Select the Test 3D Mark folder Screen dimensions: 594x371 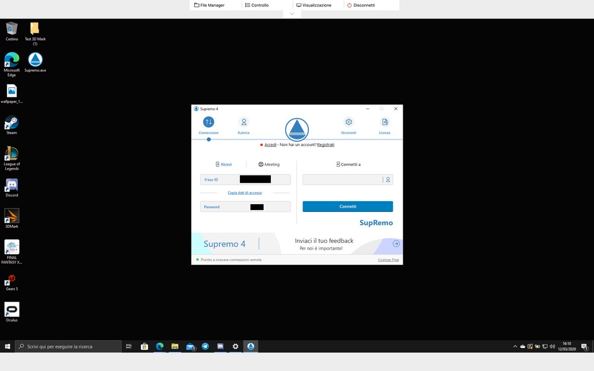coord(35,33)
